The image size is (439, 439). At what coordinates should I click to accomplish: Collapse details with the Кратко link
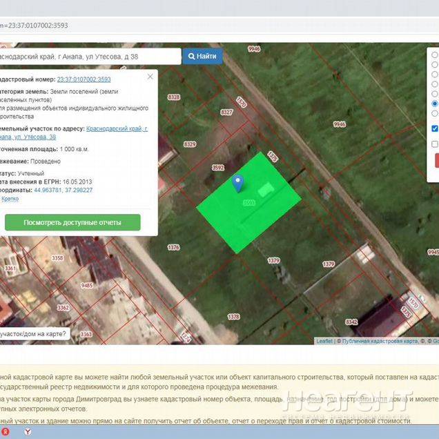point(10,199)
